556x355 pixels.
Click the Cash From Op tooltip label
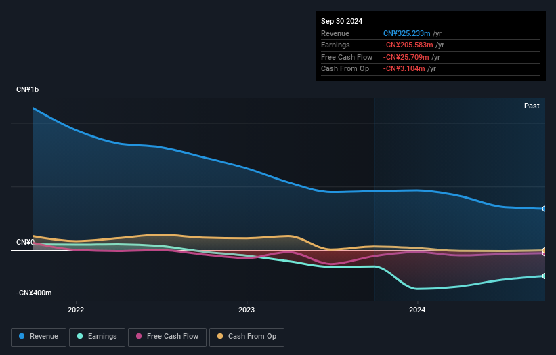345,69
